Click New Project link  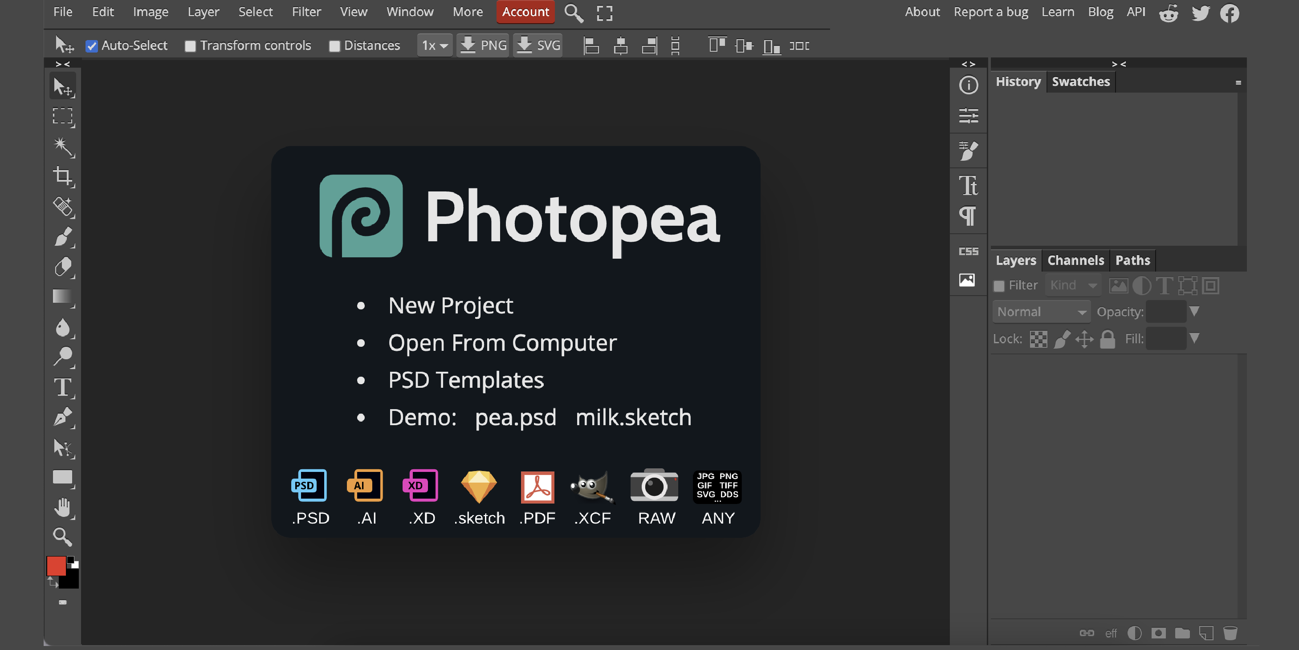point(450,305)
